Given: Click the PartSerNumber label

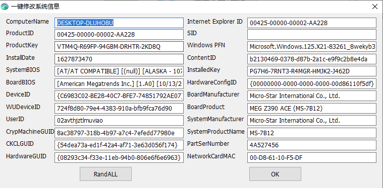Looking at the screenshot, I should pyautogui.click(x=208, y=144).
